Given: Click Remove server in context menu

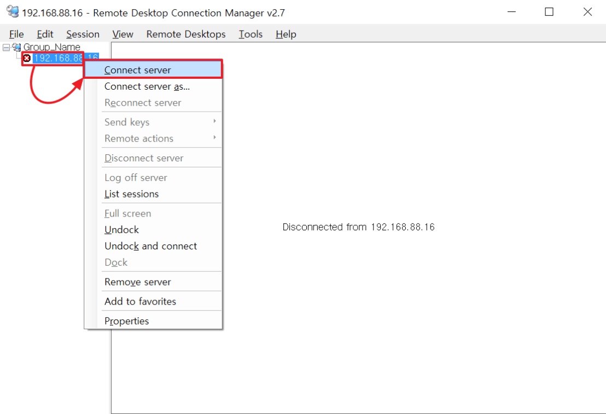Looking at the screenshot, I should (138, 282).
